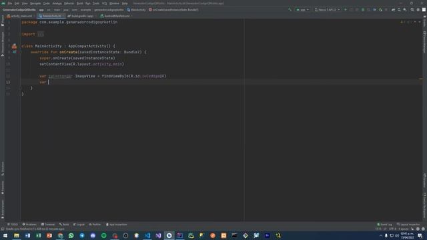Open the Help menu

point(125,3)
